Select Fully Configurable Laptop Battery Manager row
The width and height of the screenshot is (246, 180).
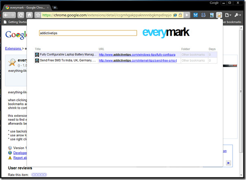click(126, 55)
